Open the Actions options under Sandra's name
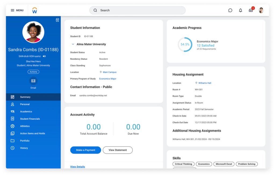This screenshot has width=275, height=176. [33, 72]
